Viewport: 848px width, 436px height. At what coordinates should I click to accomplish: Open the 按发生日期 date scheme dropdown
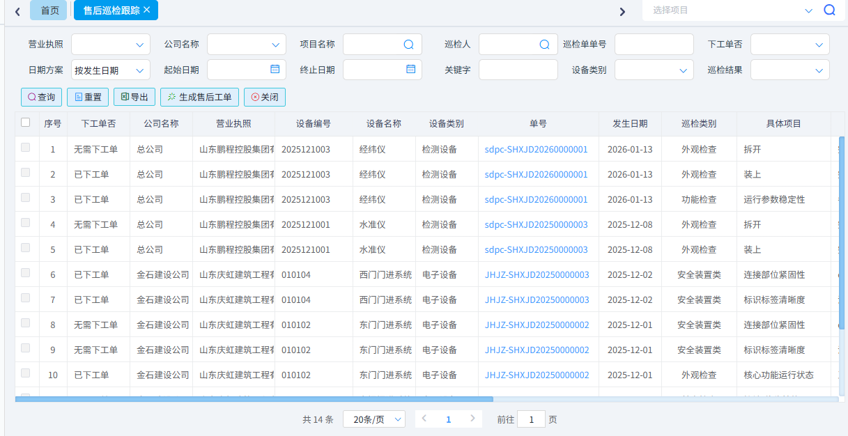click(x=109, y=70)
